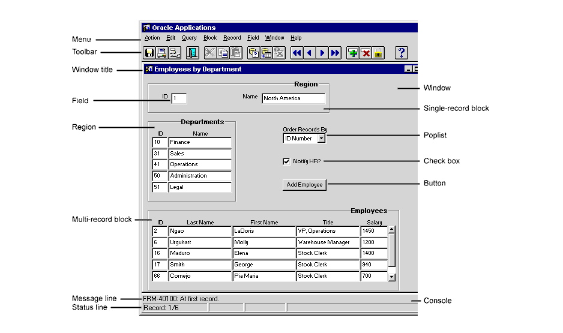Insert new record with green plus icon
Viewport: 563px width, 333px height.
[353, 53]
